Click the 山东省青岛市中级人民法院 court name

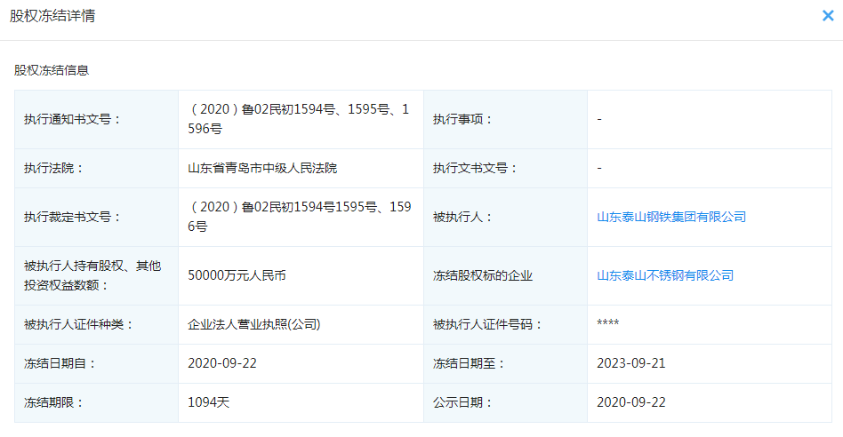tap(262, 168)
